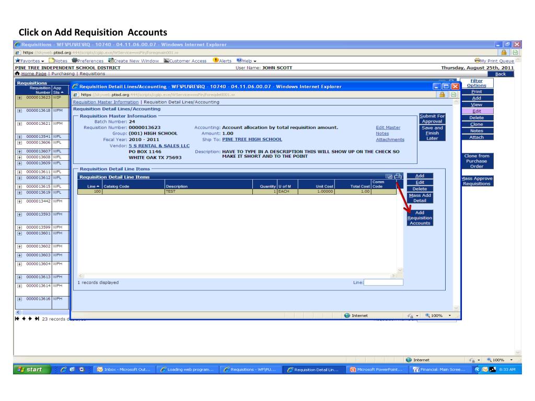Viewport: 535px width, 401px height.
Task: Click the grid export icon above detail lines
Action: pos(389,176)
